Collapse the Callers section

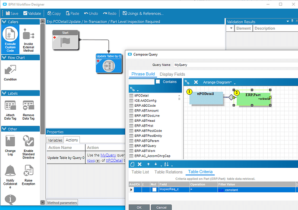pos(4,22)
